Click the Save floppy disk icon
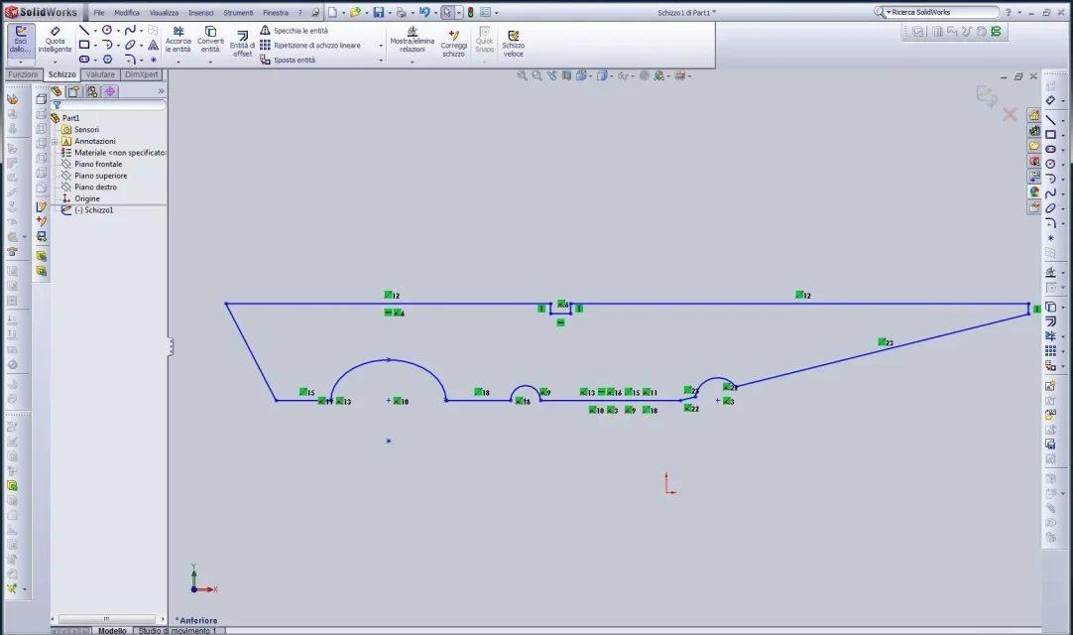Screen dimensions: 1073x635 [379, 12]
